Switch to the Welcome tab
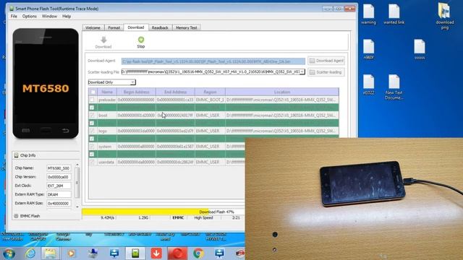 coord(93,27)
